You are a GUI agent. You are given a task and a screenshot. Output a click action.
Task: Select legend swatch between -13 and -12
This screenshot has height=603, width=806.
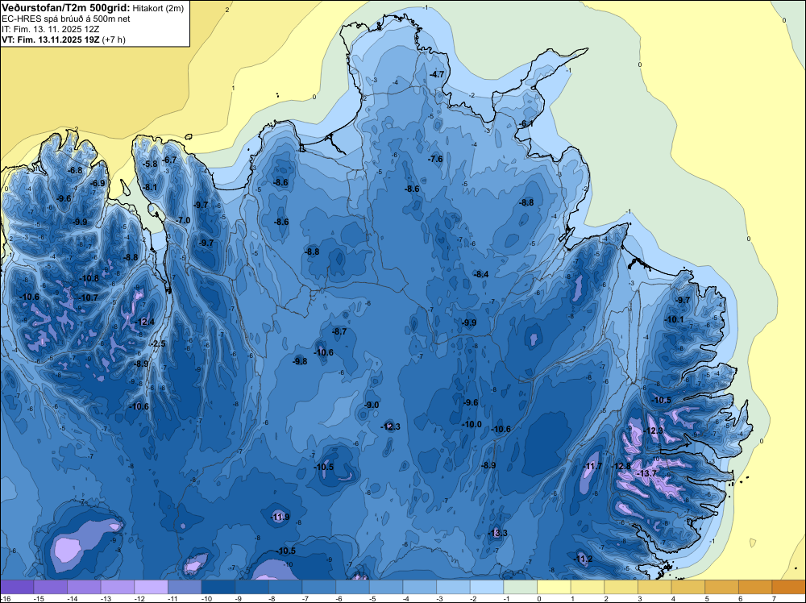pyautogui.click(x=118, y=587)
